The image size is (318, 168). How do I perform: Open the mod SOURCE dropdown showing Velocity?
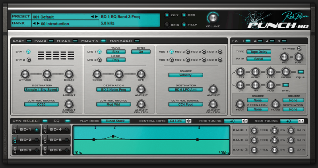(x=186, y=75)
